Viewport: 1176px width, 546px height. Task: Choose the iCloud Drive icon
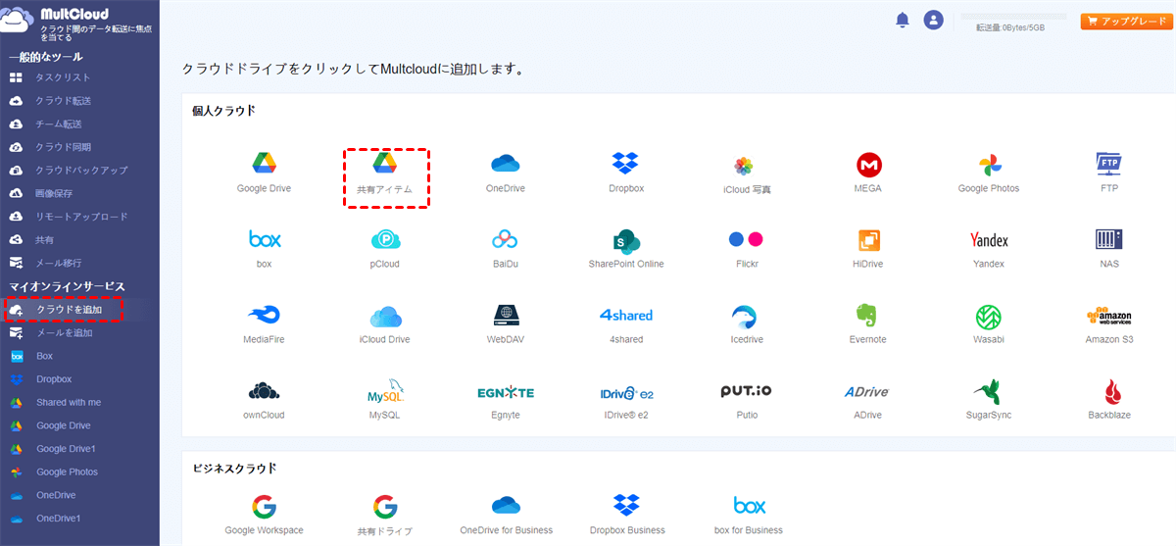[384, 315]
